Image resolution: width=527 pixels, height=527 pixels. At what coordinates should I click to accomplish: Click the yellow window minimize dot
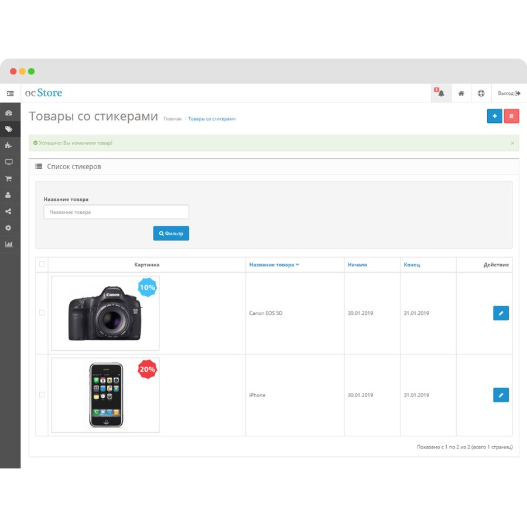(22, 71)
